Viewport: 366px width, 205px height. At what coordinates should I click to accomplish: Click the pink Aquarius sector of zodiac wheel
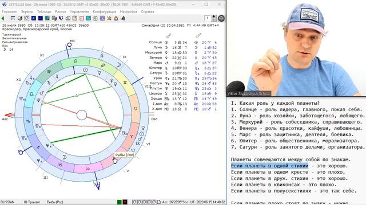88,169
